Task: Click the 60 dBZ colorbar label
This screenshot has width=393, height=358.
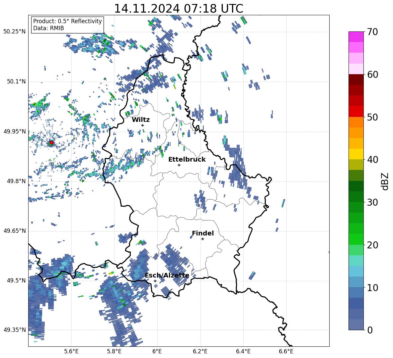Action: [x=372, y=75]
